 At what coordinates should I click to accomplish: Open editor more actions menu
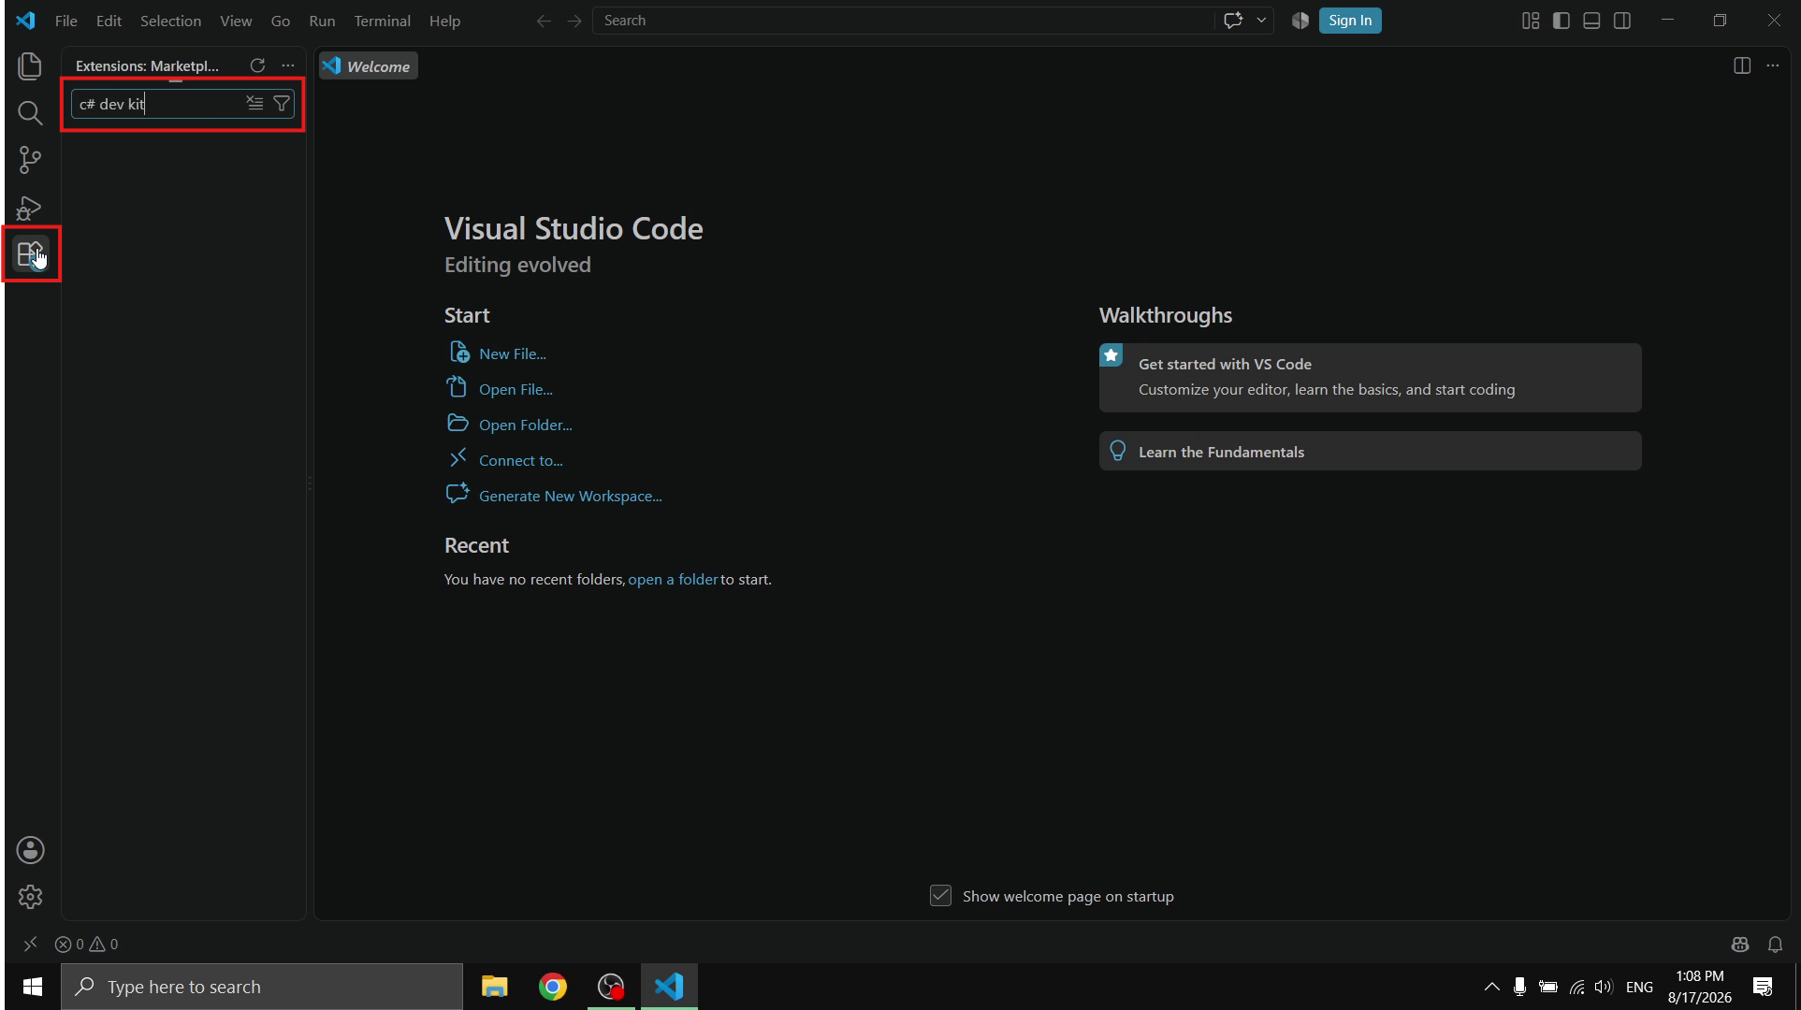point(1773,65)
